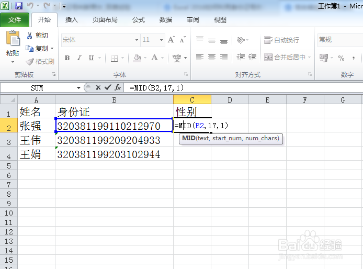Click the bottom align icon
Image resolution: width=363 pixels, height=269 pixels.
pos(224,41)
